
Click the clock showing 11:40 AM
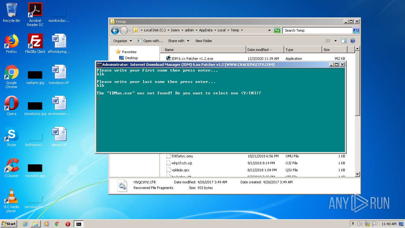[389, 224]
